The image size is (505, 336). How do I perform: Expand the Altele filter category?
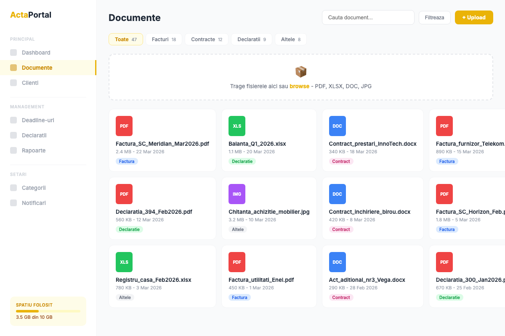[290, 39]
